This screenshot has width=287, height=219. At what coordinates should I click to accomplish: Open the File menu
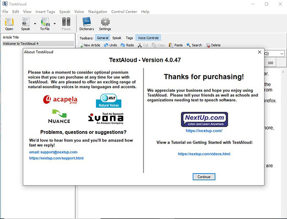coord(5,11)
